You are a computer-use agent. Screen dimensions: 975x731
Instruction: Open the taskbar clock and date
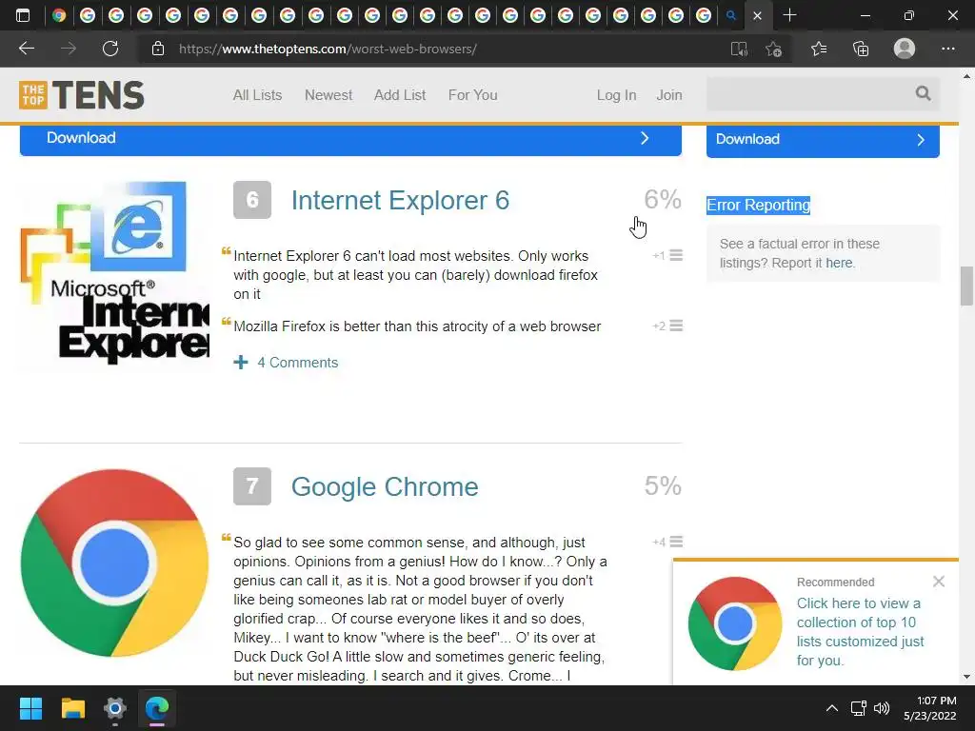click(x=929, y=708)
